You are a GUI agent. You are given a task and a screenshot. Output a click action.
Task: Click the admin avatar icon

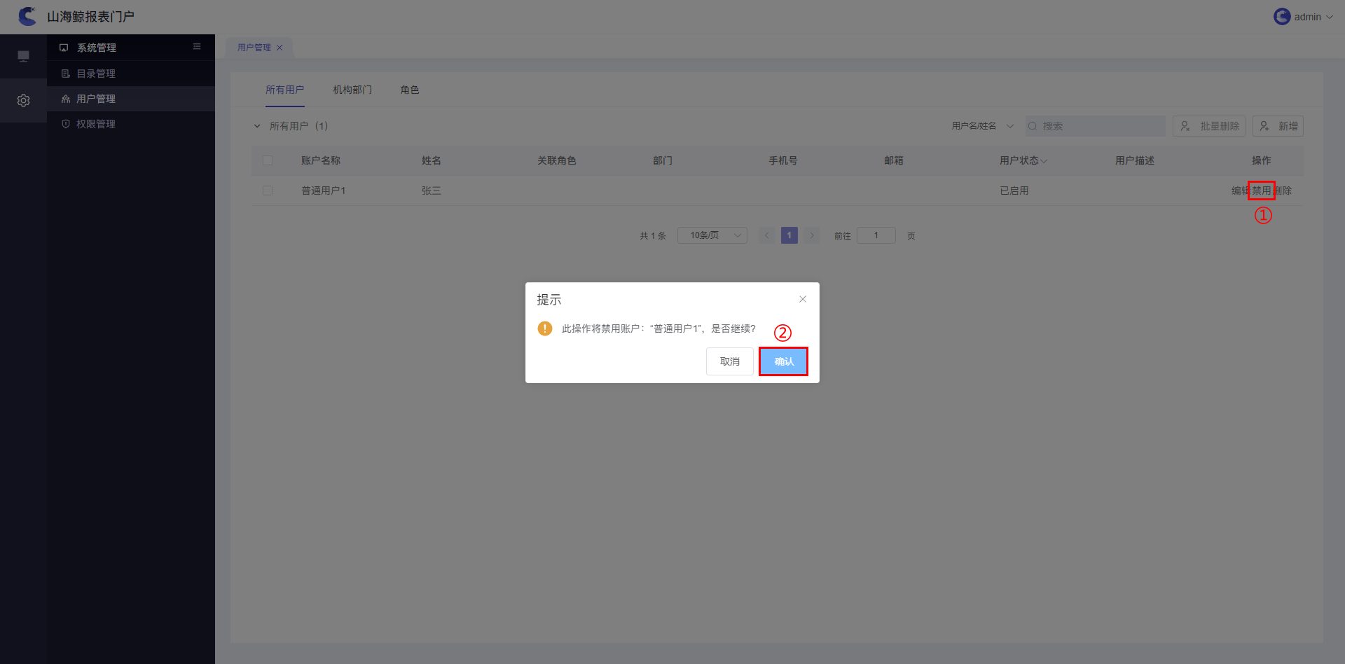(x=1282, y=17)
